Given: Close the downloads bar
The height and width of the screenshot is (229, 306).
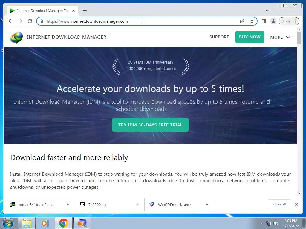Looking at the screenshot, I should point(296,204).
